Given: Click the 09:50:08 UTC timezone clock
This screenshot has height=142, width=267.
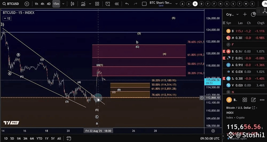Looking at the screenshot, I should coord(210,139).
